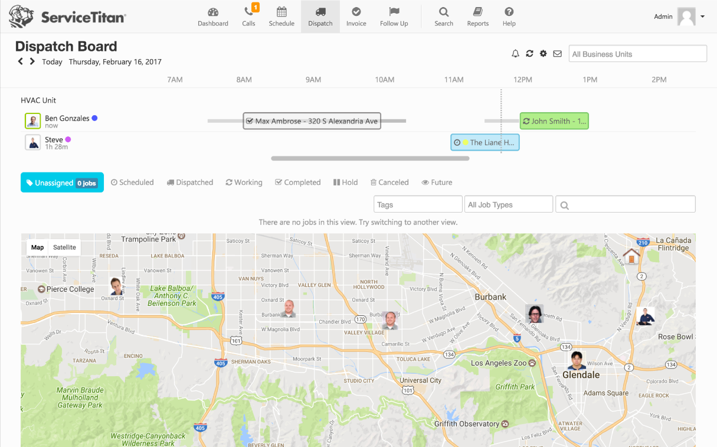Click the date Thursday, February 16, 2017

click(115, 61)
